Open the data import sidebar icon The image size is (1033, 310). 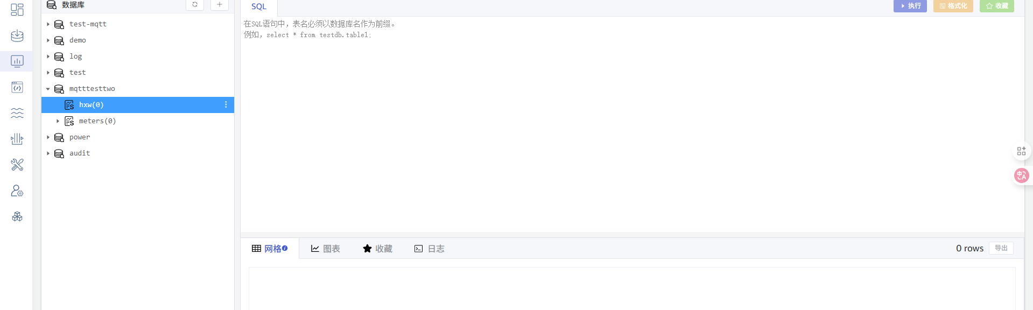tap(17, 36)
